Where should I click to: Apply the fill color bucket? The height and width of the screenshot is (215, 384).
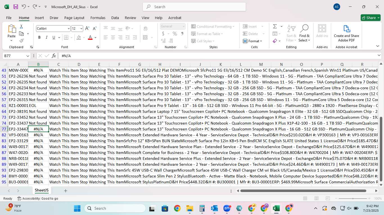pos(79,38)
